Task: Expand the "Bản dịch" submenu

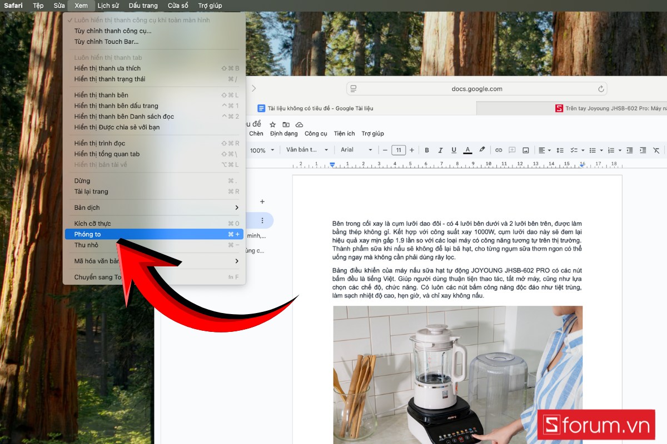Action: (154, 208)
